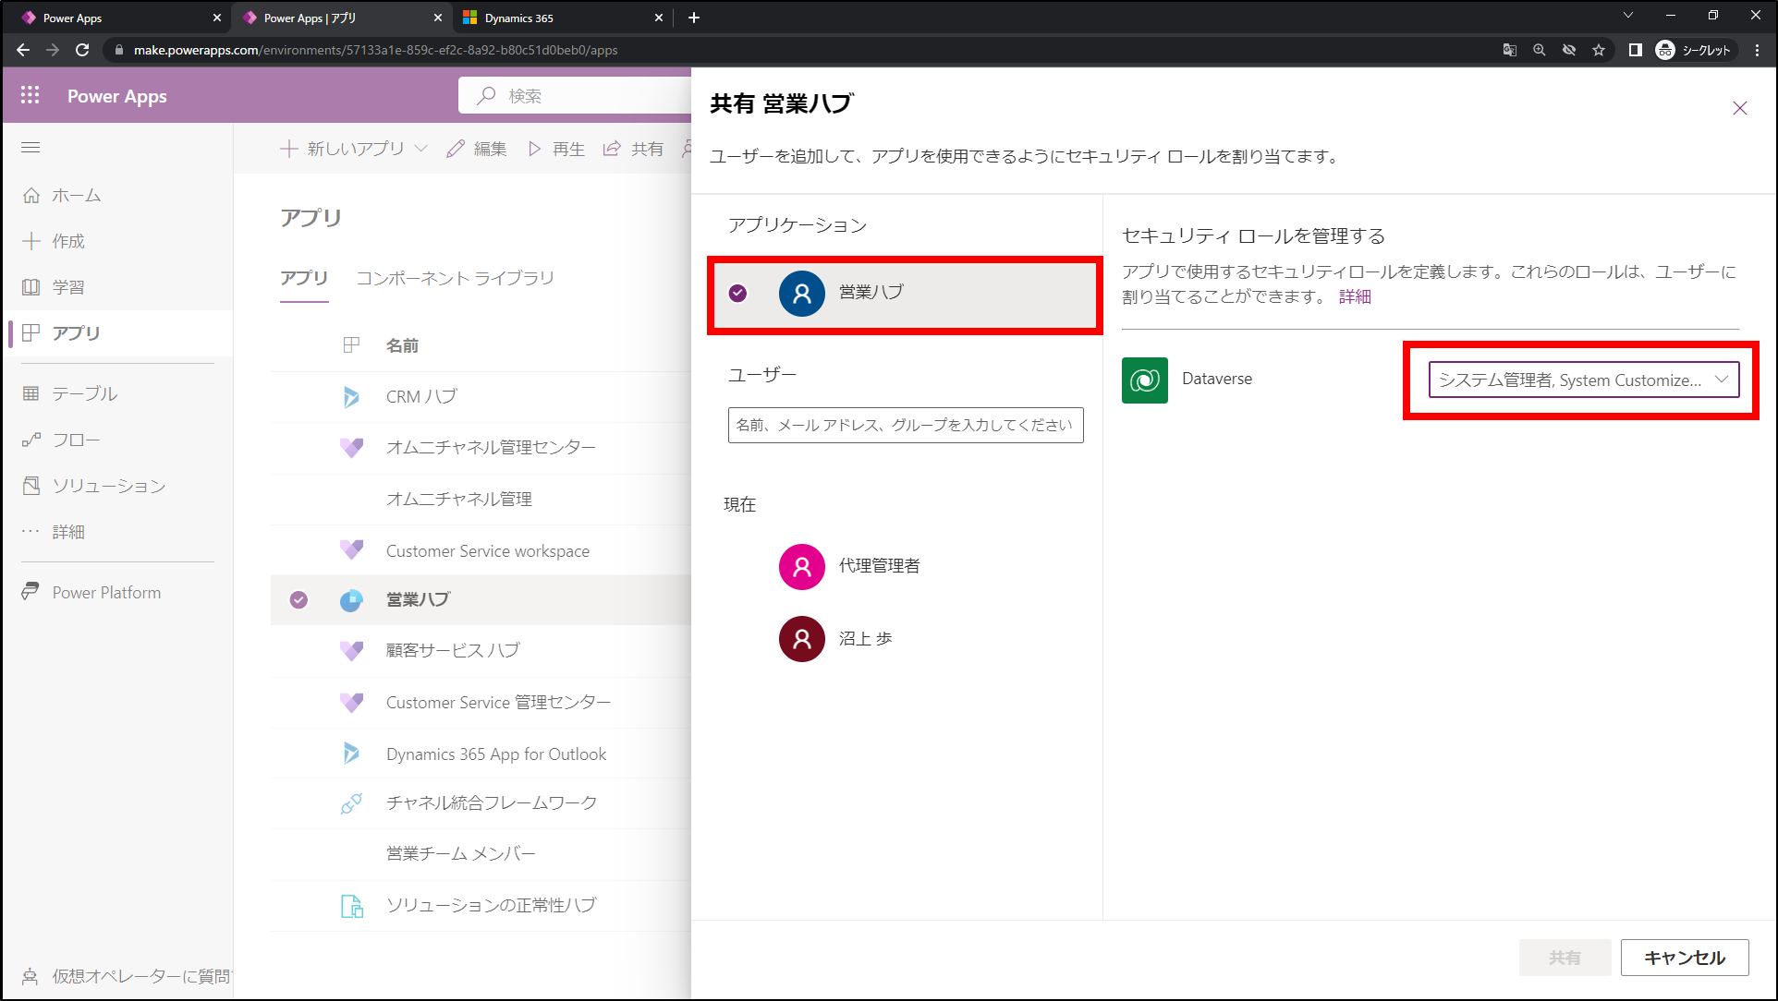Select Dynamics 365 App for Outlook row
The image size is (1778, 1001).
pyautogui.click(x=481, y=754)
